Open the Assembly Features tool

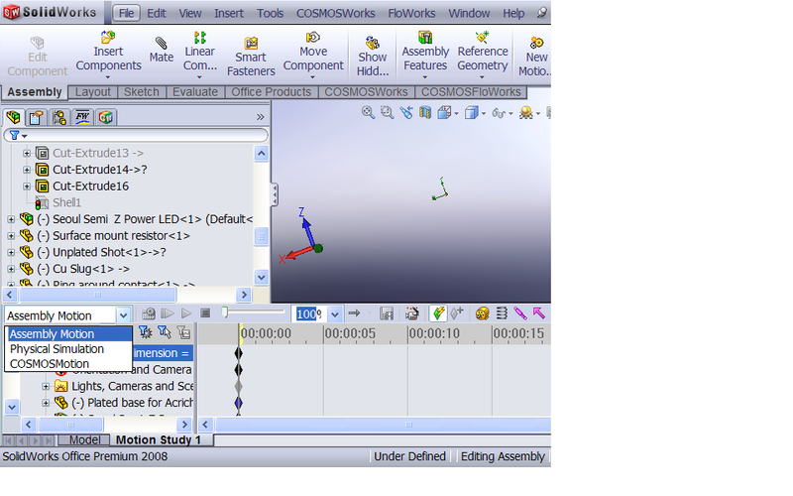(425, 54)
